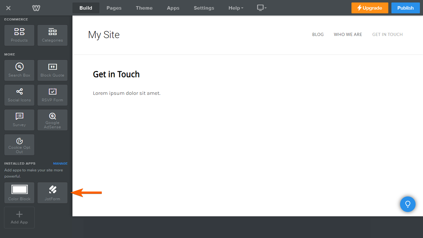Pick the Search Box element
The width and height of the screenshot is (423, 238).
click(x=19, y=70)
